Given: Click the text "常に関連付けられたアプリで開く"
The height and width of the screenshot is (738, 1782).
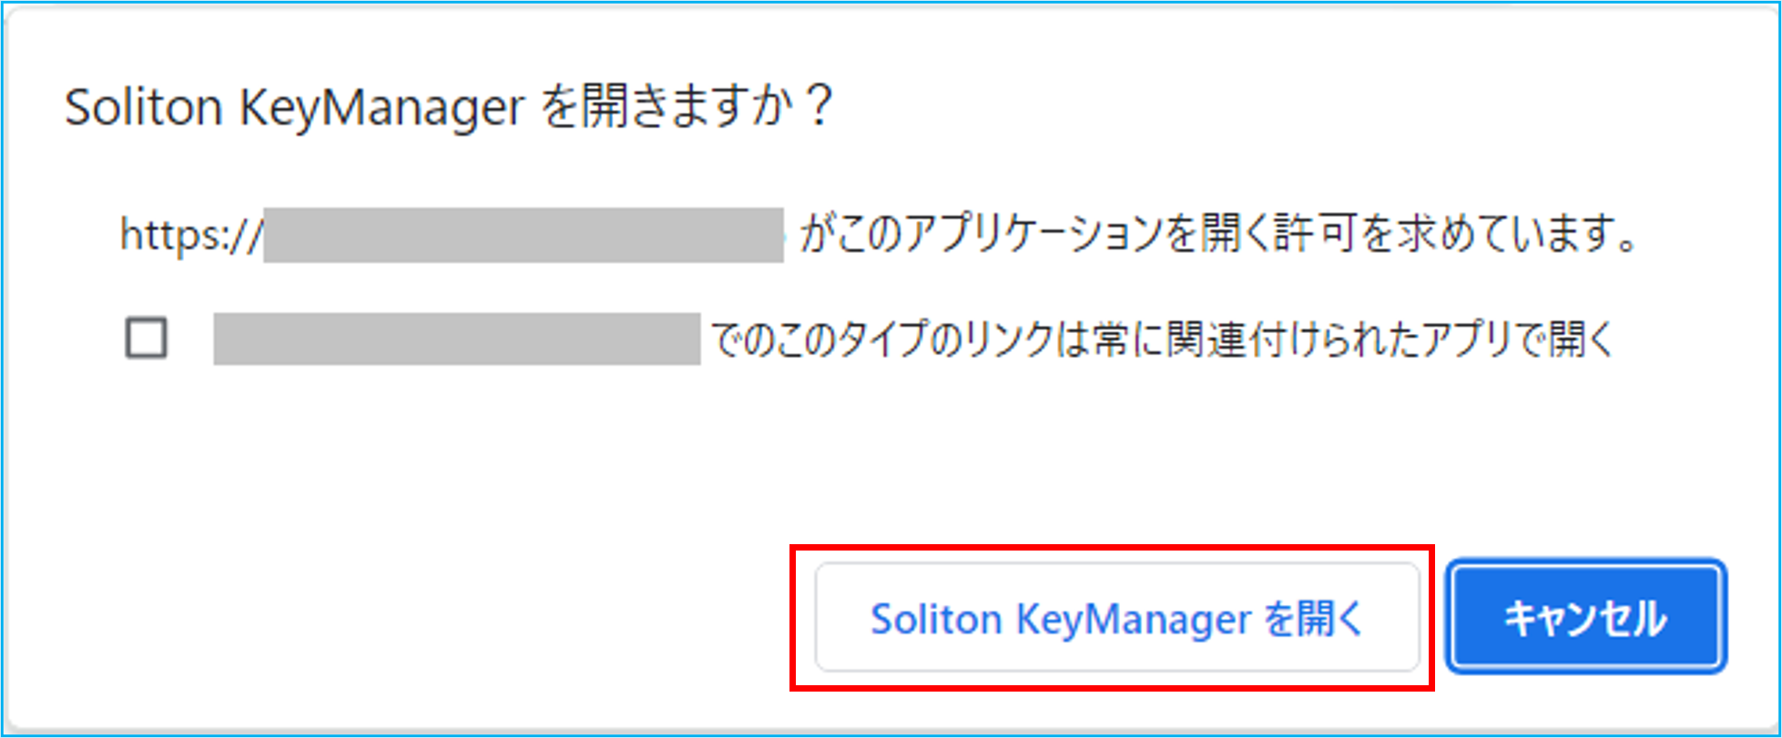Looking at the screenshot, I should coord(1353,339).
